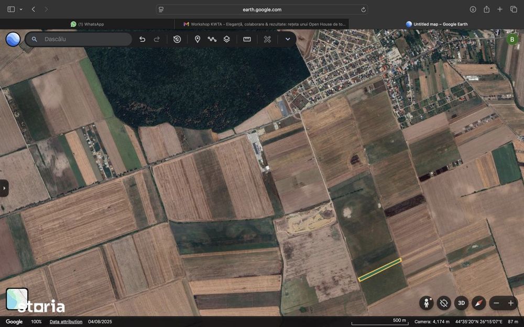The image size is (524, 327).
Task: Select the draw path or polygon tool
Action: point(212,39)
